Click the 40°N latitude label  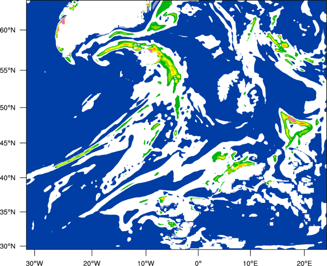tap(8, 178)
